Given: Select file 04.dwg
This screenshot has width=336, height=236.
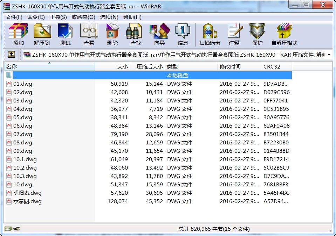Looking at the screenshot, I should 23,109.
